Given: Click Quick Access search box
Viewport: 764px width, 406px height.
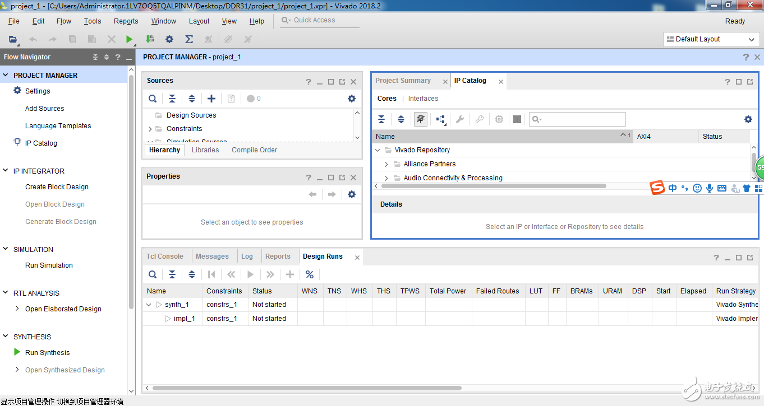Looking at the screenshot, I should click(319, 20).
